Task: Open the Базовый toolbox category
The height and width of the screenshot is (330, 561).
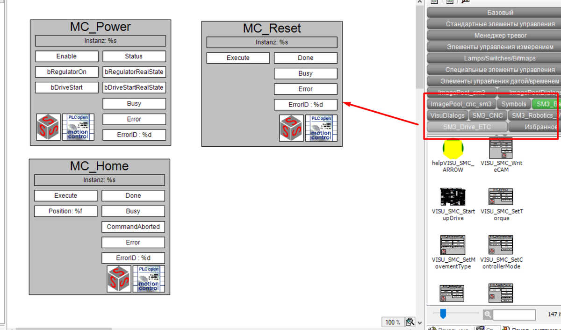Action: point(494,13)
